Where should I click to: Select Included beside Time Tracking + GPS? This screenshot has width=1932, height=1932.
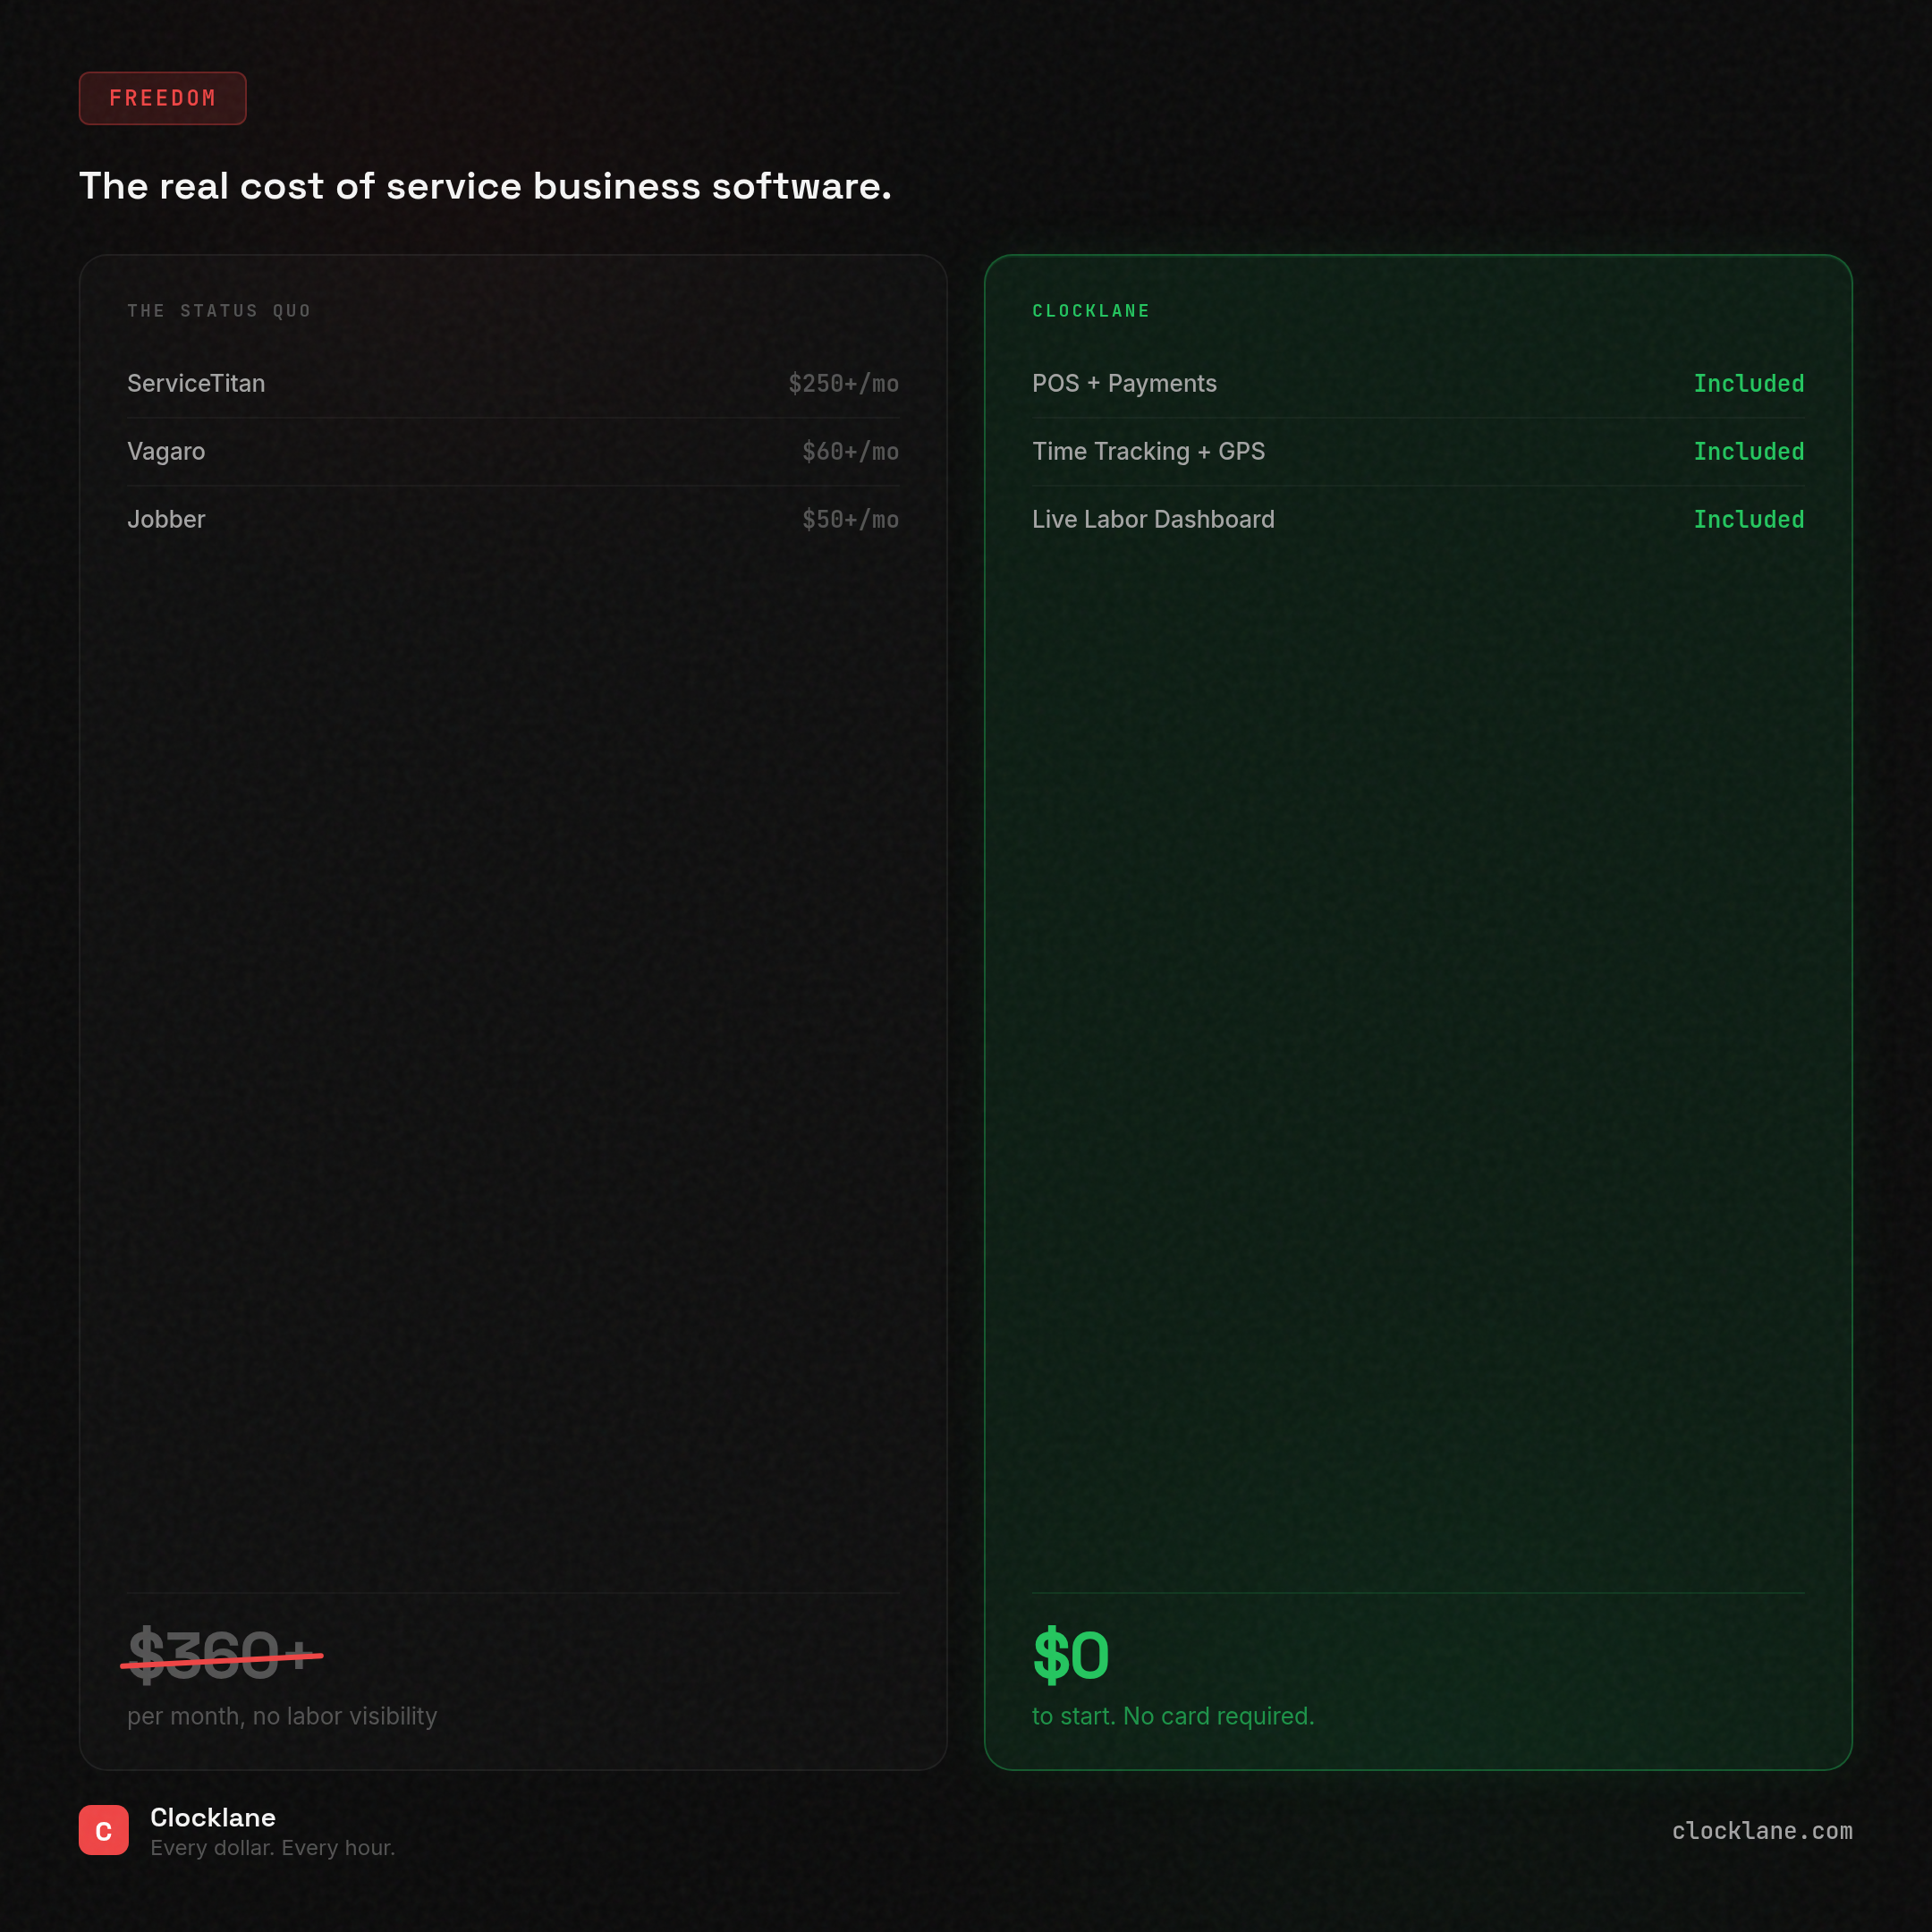pos(1748,451)
